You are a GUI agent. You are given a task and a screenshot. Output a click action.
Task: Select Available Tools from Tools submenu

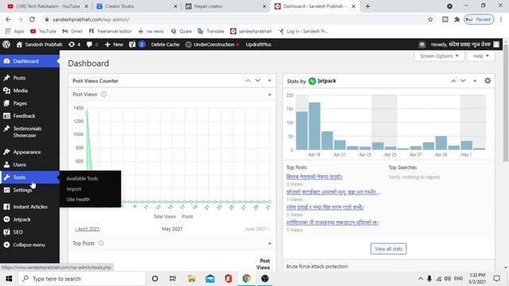tap(82, 178)
